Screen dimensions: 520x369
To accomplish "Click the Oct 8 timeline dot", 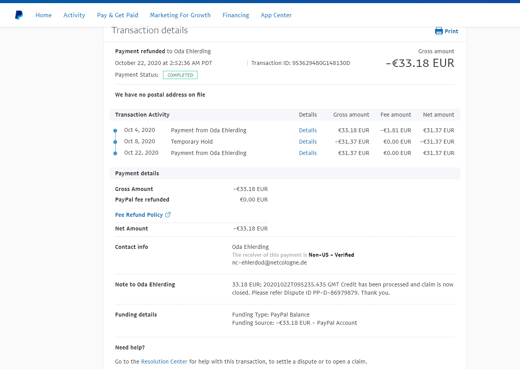I will click(115, 142).
